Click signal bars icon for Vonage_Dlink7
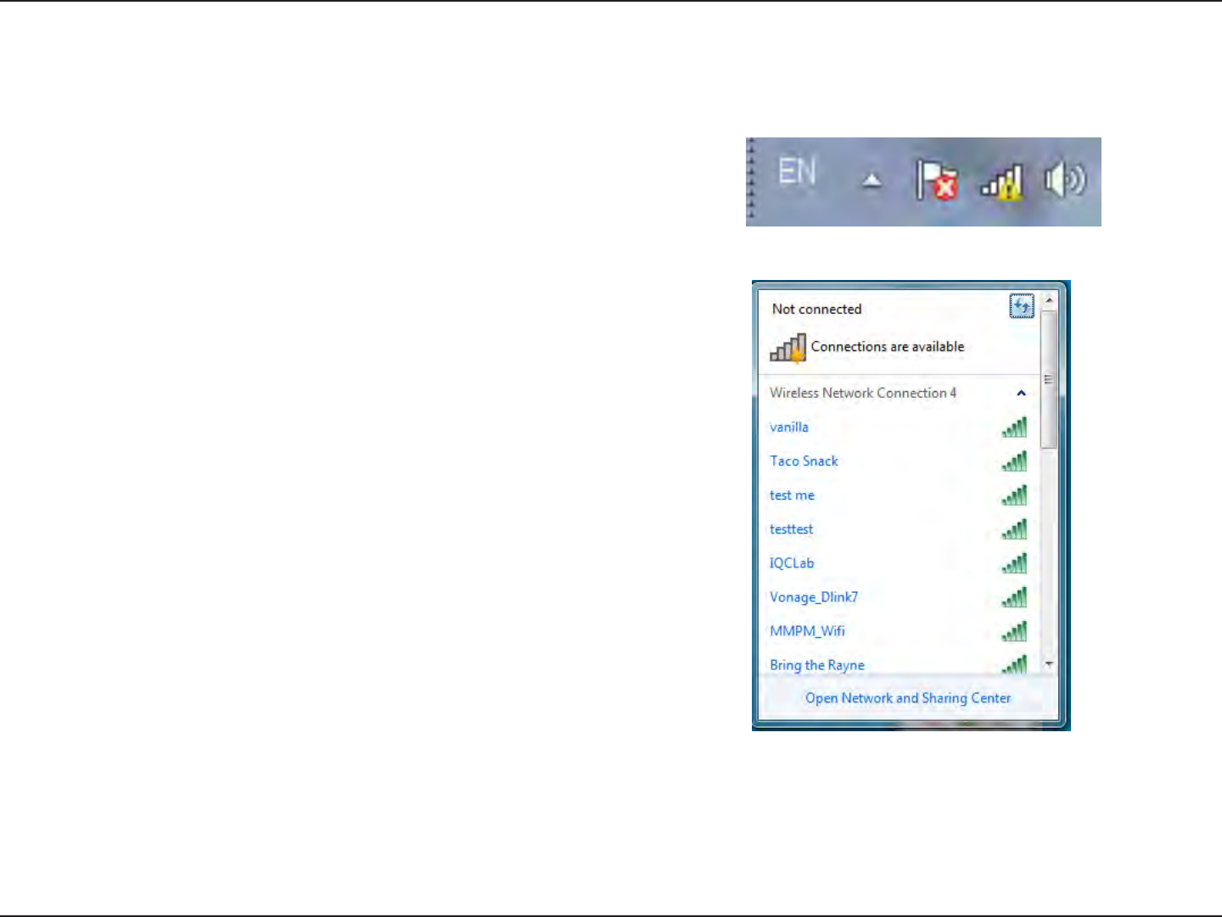This screenshot has height=917, width=1222. pos(1014,596)
